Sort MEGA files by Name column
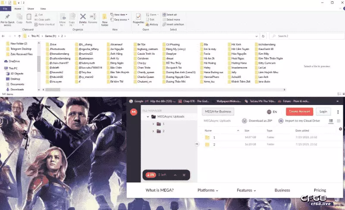The image size is (345, 210). tap(208, 130)
